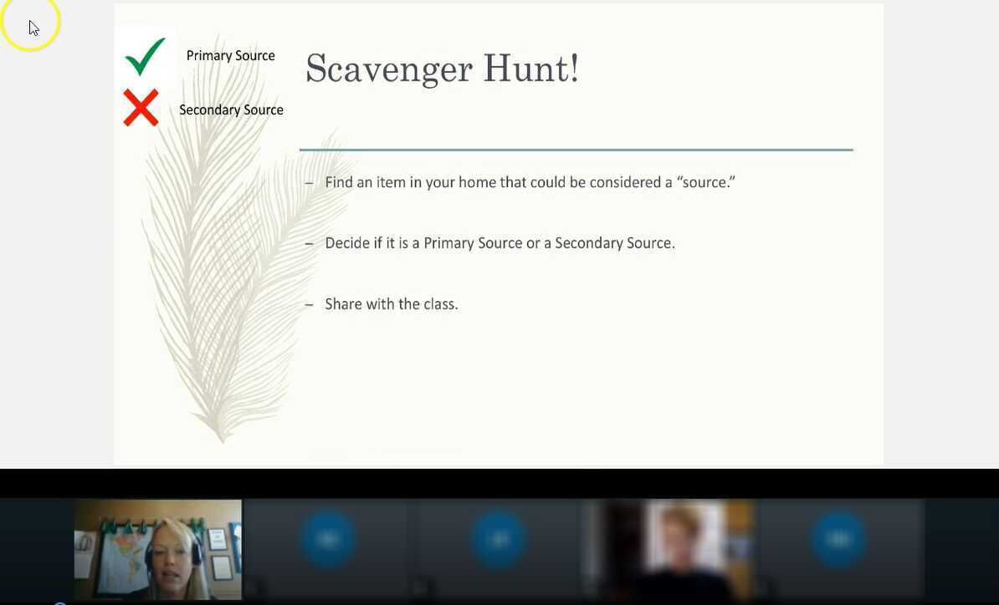The width and height of the screenshot is (999, 605).
Task: Expand the participant filmstrip at the bottom
Action: pos(499,549)
